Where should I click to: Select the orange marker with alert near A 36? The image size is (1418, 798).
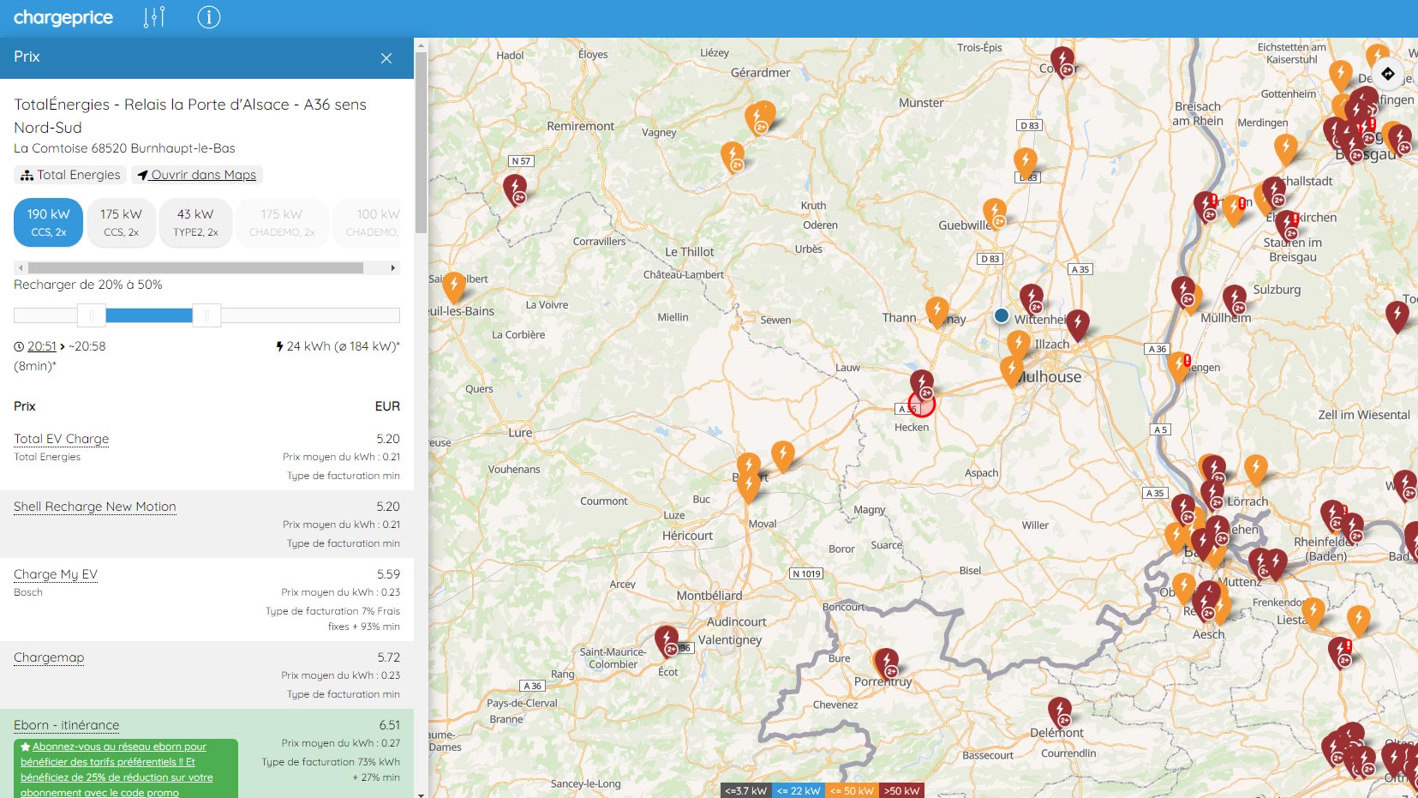click(x=1179, y=366)
